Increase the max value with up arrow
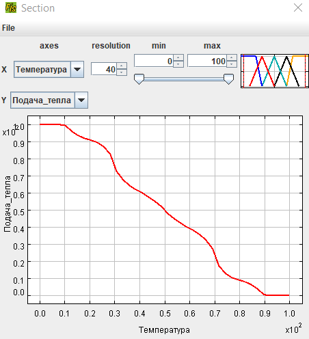Viewport: 309px width, 339px height. click(x=232, y=57)
